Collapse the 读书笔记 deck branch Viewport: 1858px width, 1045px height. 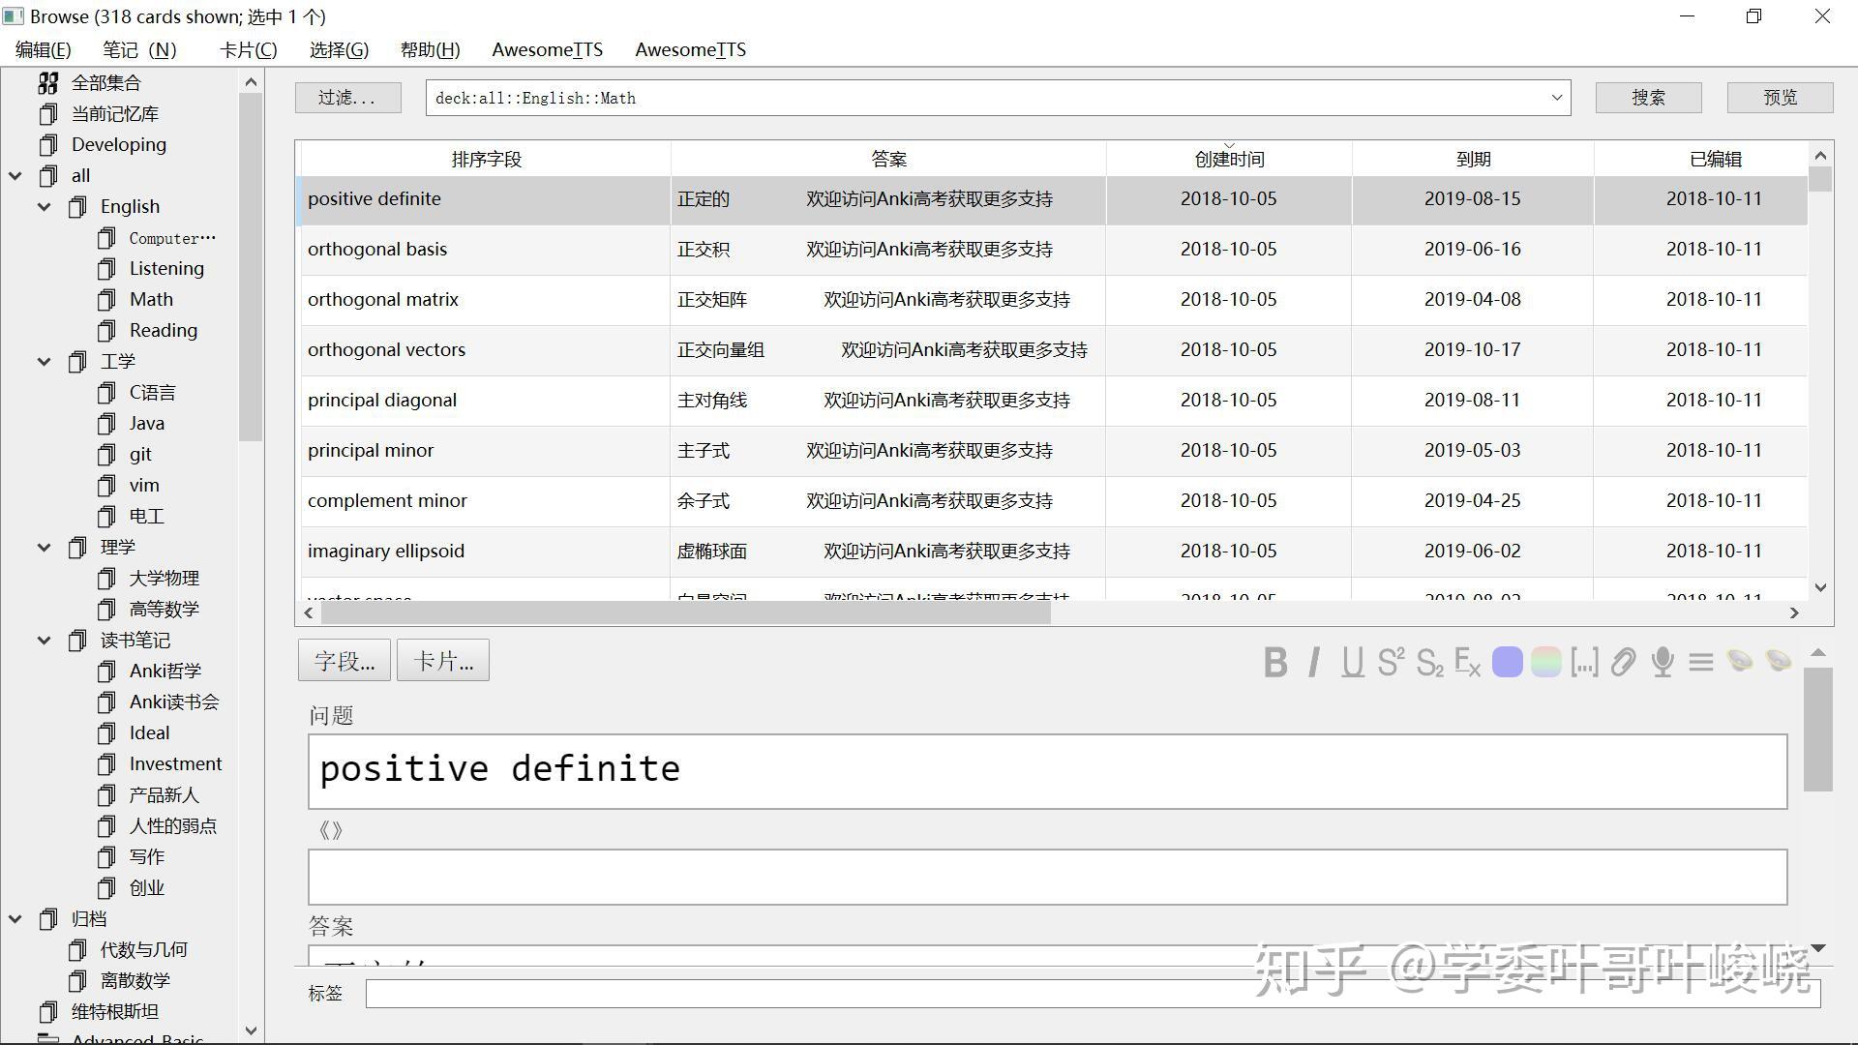point(45,641)
